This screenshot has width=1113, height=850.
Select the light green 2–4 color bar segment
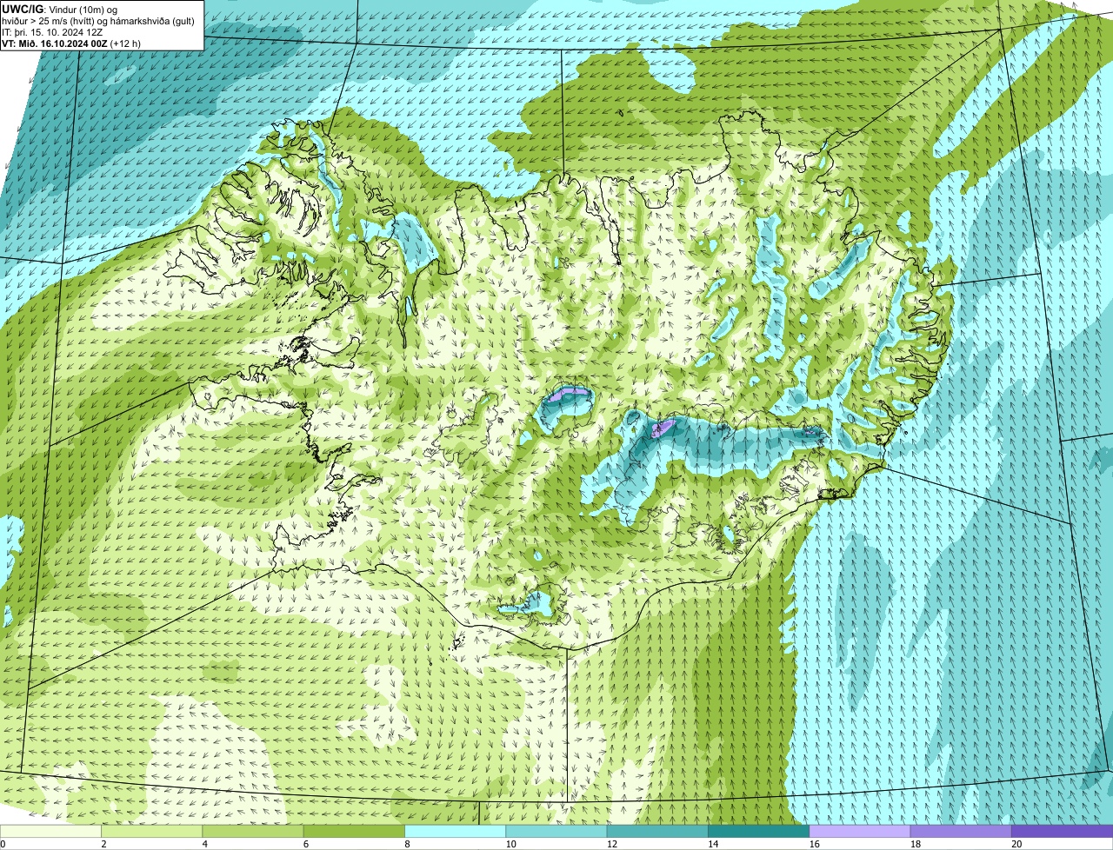151,831
